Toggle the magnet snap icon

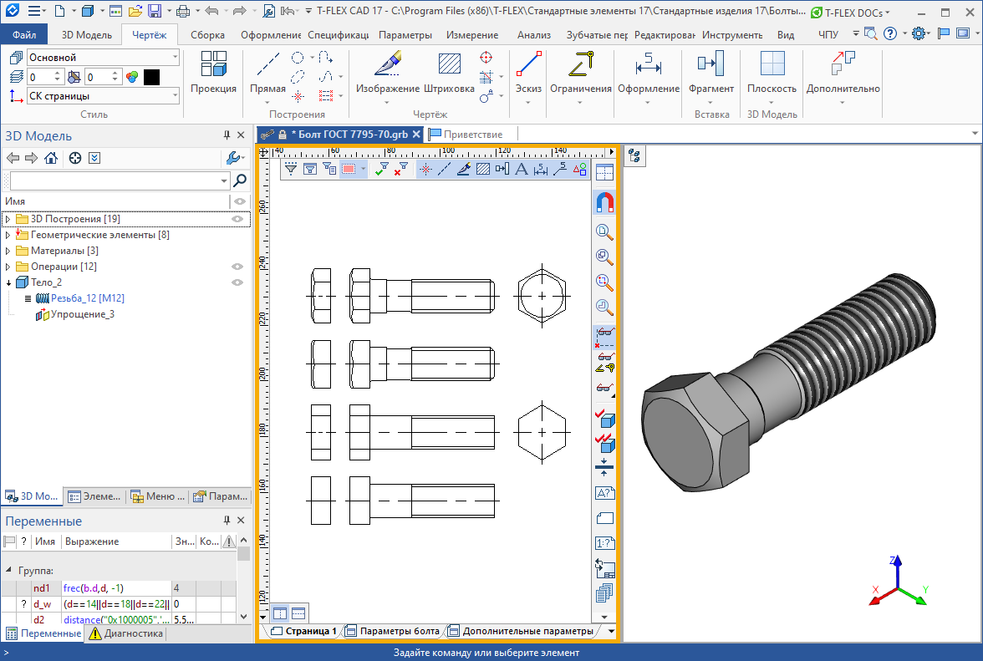(x=604, y=202)
